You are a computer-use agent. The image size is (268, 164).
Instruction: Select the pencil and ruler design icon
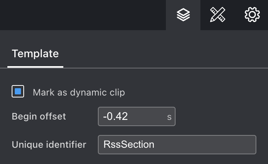click(x=218, y=15)
